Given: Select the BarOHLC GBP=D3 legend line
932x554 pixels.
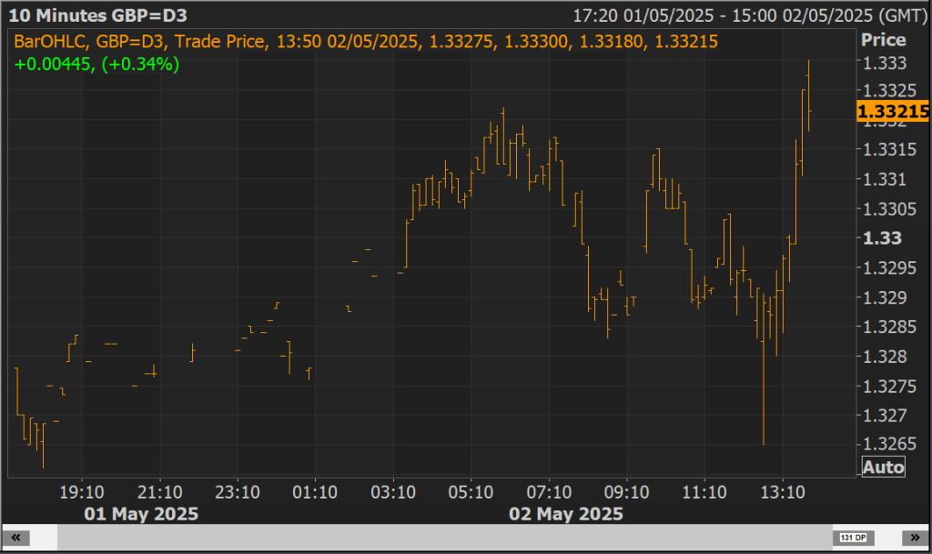Looking at the screenshot, I should 366,40.
